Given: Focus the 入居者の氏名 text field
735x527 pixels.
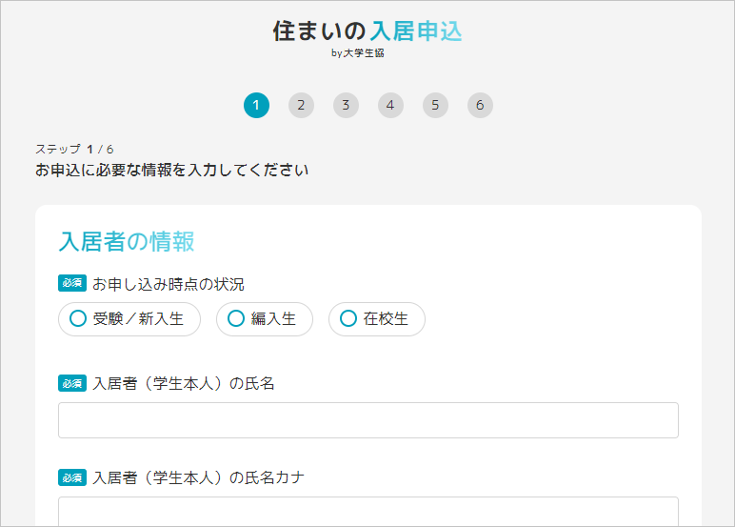Looking at the screenshot, I should click(x=368, y=420).
